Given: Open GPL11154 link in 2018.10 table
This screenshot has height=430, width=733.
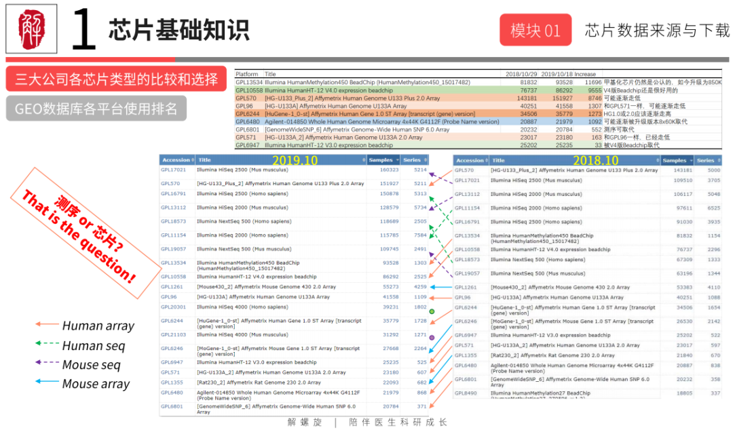Looking at the screenshot, I should [x=466, y=208].
